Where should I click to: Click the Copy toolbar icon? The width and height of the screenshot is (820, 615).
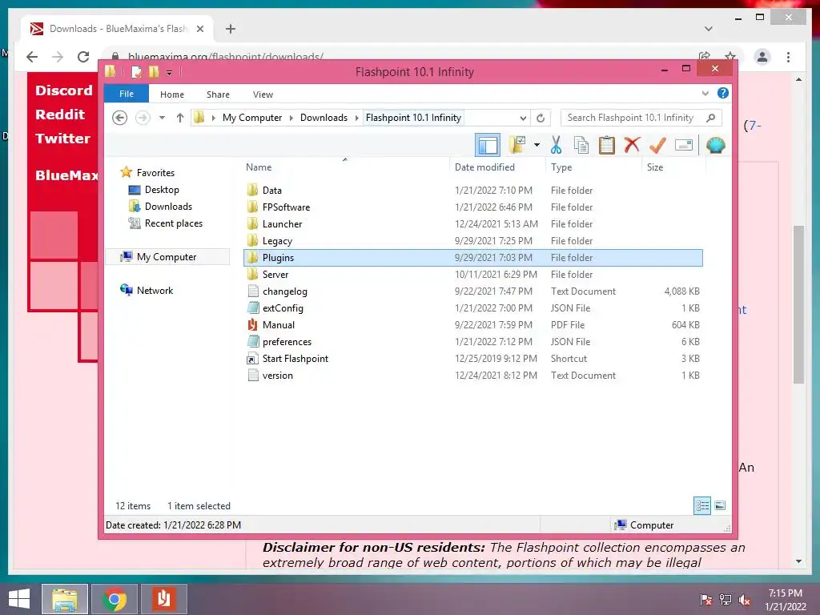581,145
